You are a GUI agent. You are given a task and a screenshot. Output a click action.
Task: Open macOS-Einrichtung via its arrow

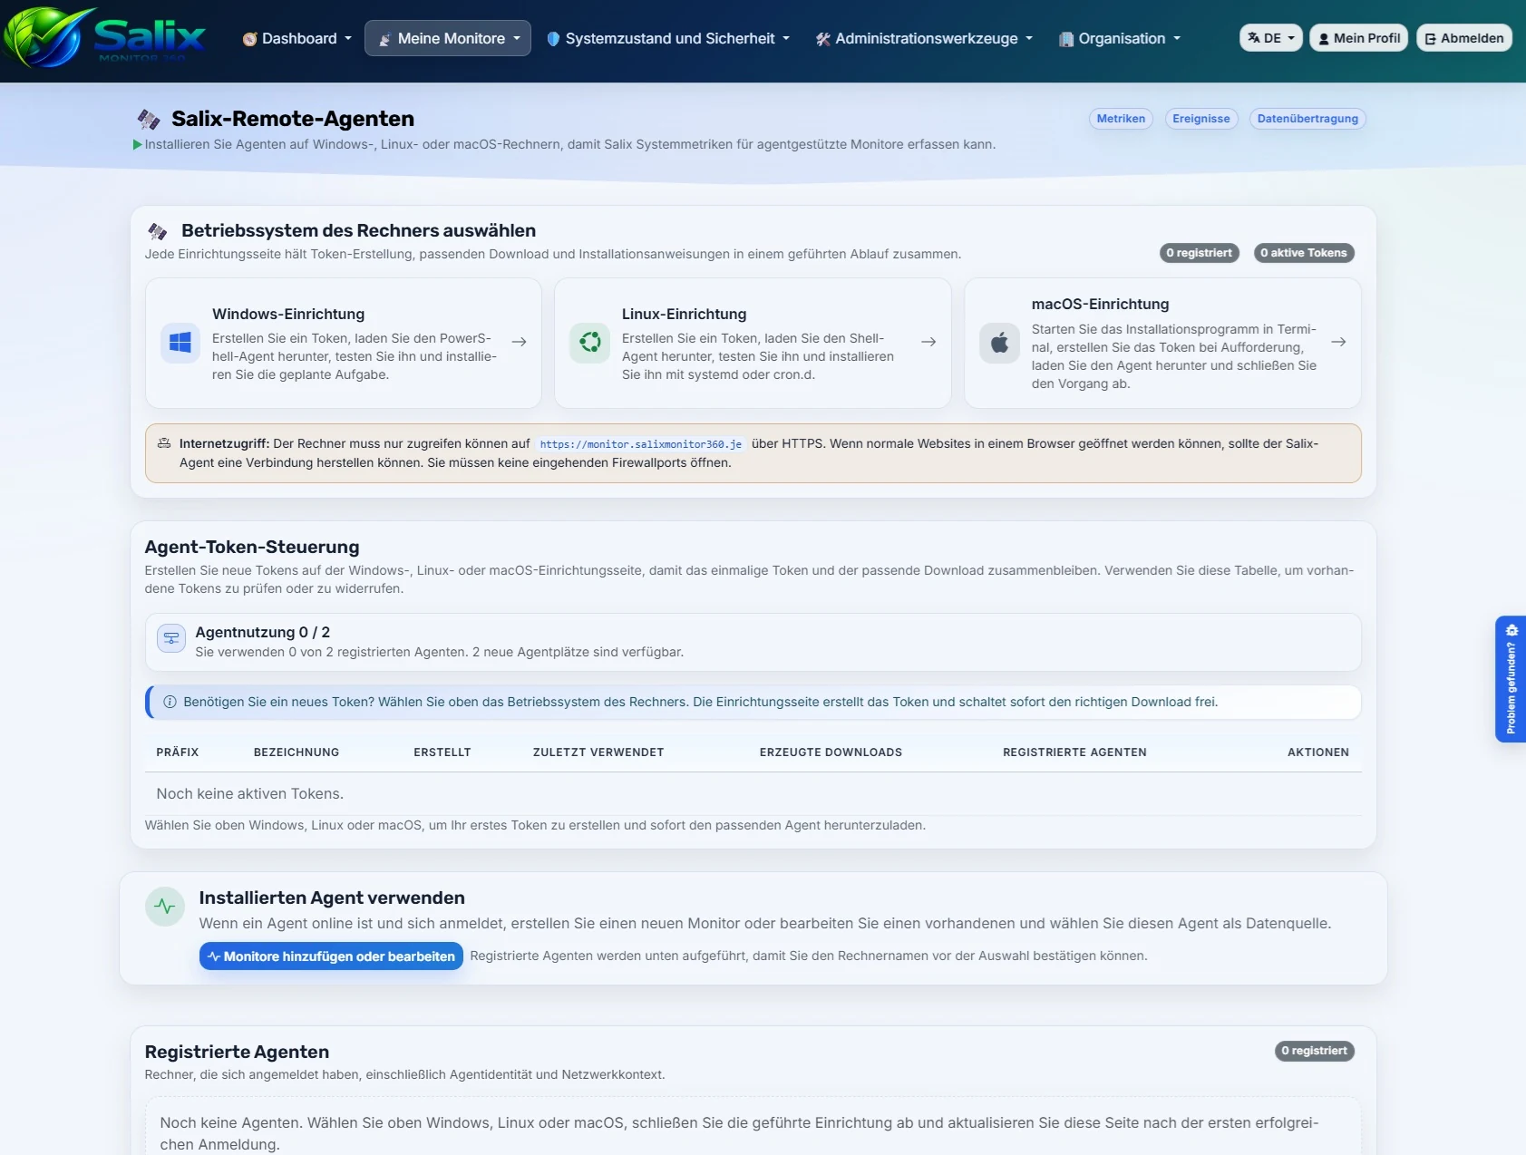[x=1338, y=342]
